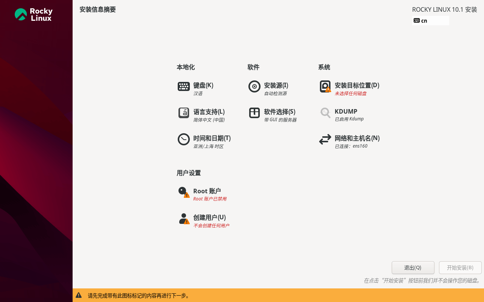This screenshot has height=302, width=484.
Task: Open the 创建用户(U) user creation label
Action: 209,217
